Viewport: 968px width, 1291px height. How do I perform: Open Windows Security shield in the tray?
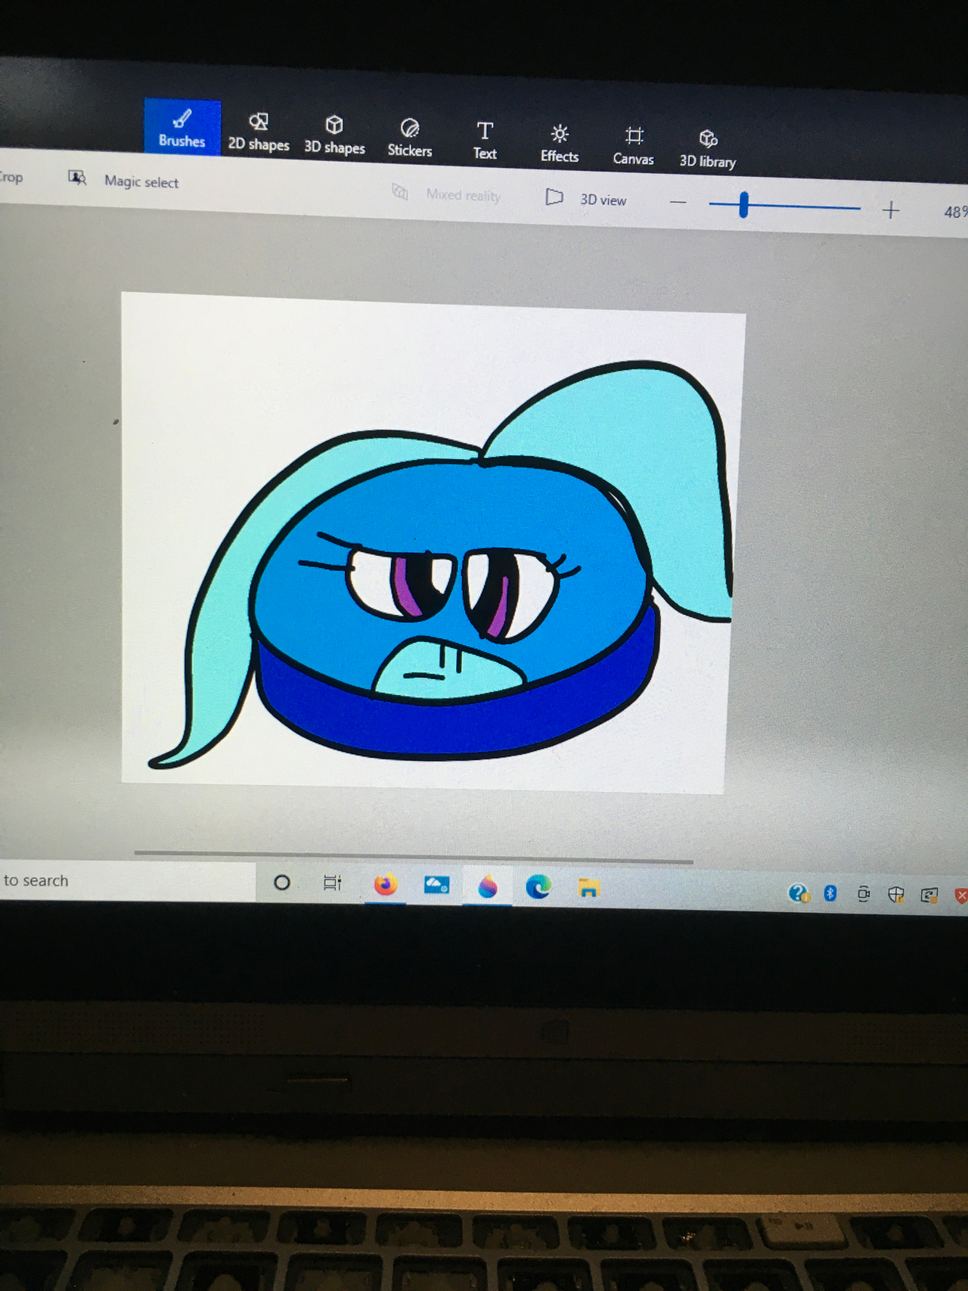click(x=896, y=895)
